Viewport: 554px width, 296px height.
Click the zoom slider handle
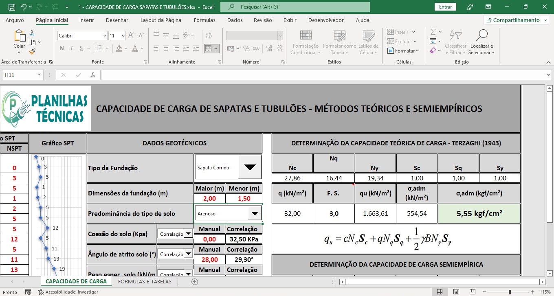(x=510, y=292)
